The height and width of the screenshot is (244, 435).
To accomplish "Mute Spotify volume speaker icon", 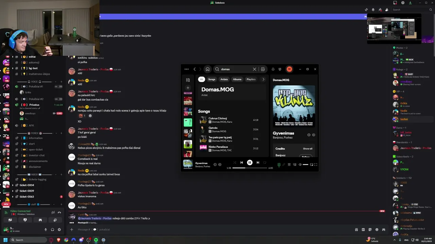I will coord(300,165).
